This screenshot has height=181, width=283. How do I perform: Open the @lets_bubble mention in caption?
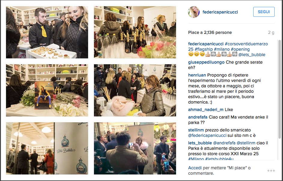(251, 55)
